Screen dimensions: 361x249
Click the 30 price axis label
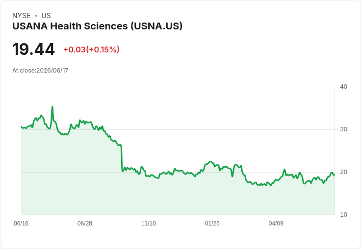343,129
